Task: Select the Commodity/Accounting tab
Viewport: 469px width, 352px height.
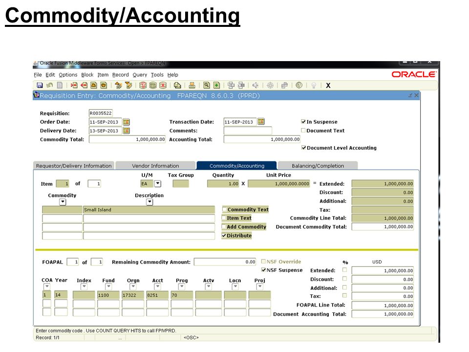Action: coord(237,166)
